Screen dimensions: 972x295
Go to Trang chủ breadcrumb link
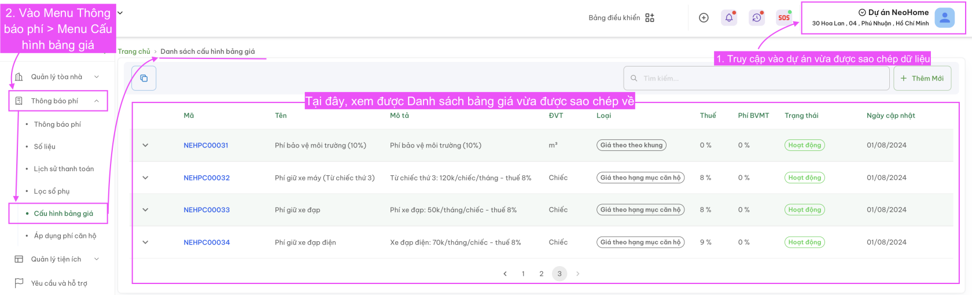[x=134, y=51]
